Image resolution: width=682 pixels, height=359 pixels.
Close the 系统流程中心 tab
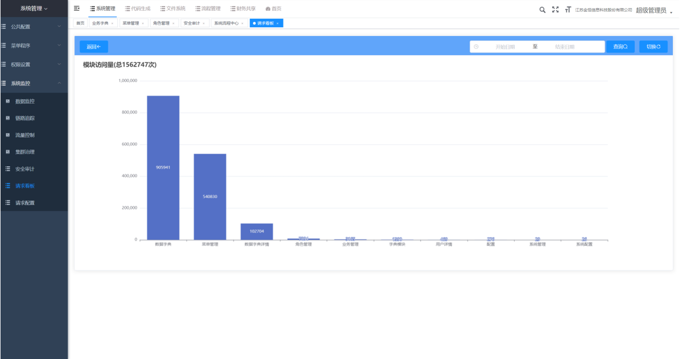point(242,24)
